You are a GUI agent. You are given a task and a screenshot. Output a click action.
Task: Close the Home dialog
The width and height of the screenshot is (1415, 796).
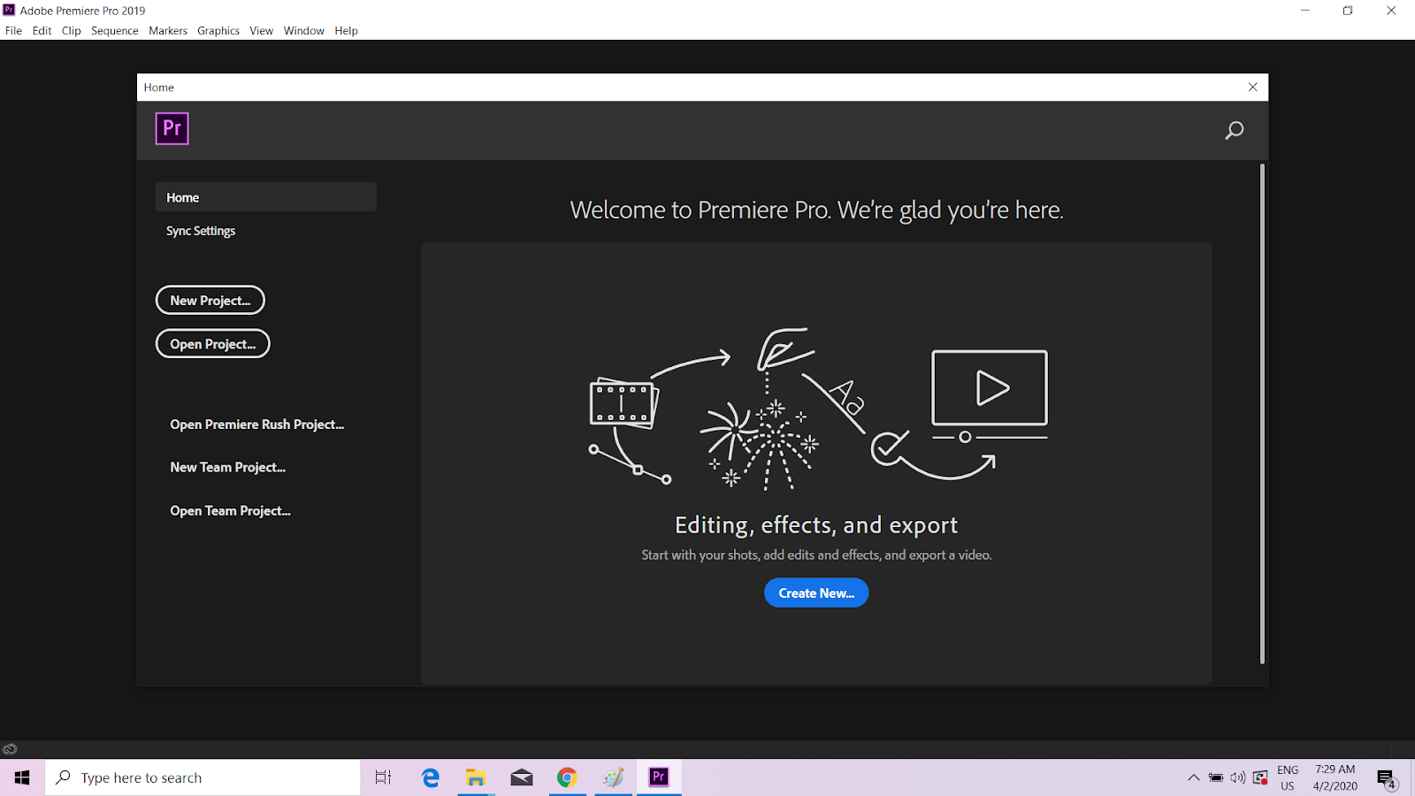[x=1252, y=87]
